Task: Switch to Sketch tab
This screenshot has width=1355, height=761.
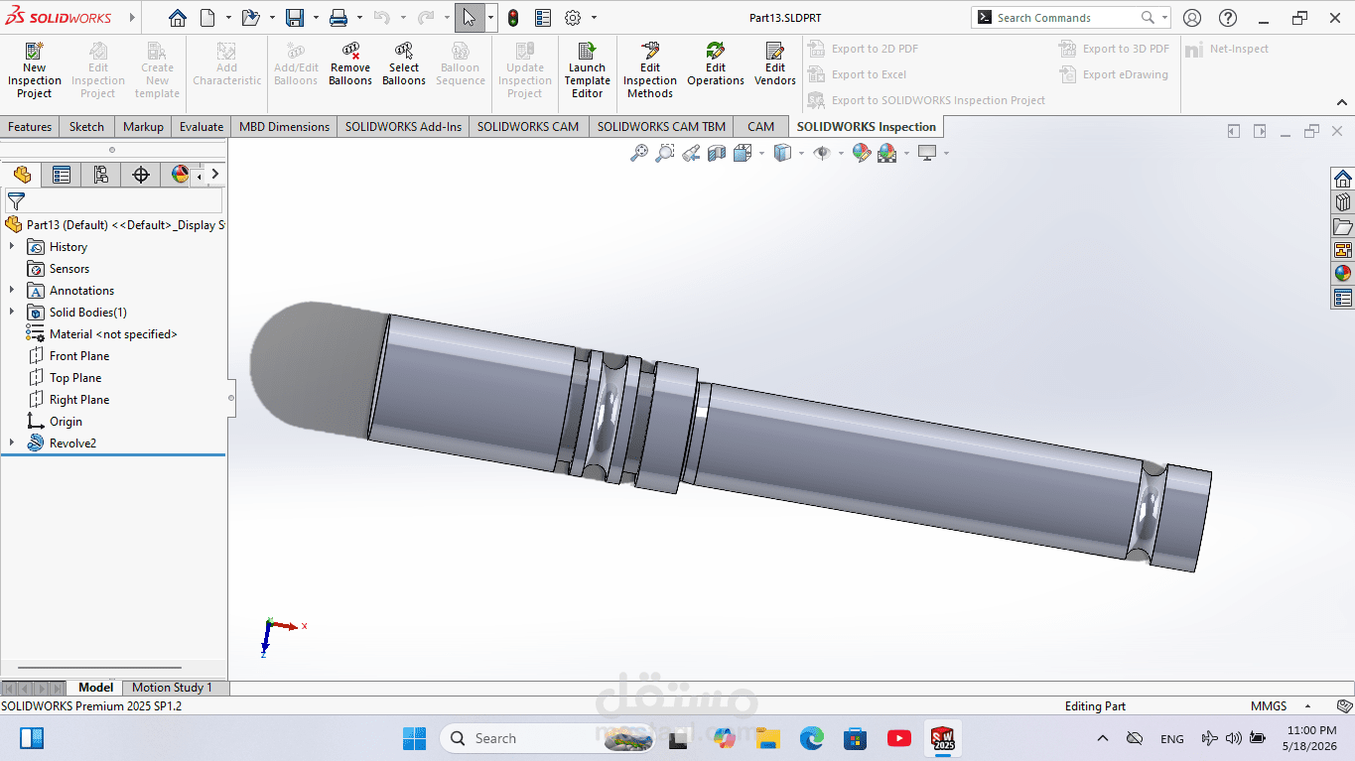Action: (x=86, y=127)
